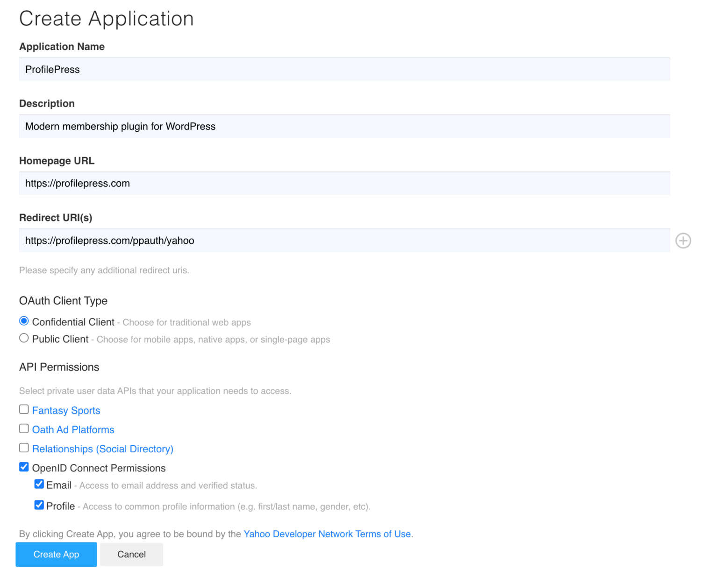This screenshot has height=577, width=701.
Task: Select the Confidential Client radio button
Action: (24, 321)
